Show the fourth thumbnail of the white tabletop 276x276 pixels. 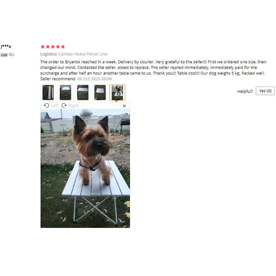click(100, 92)
